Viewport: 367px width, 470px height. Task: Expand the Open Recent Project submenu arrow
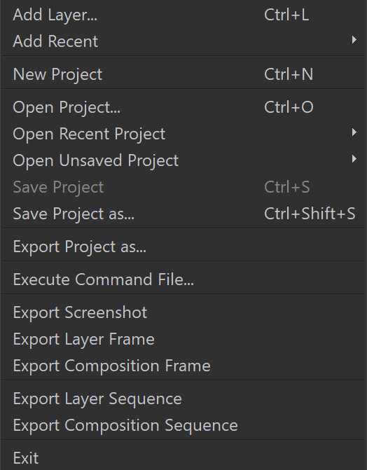[354, 132]
